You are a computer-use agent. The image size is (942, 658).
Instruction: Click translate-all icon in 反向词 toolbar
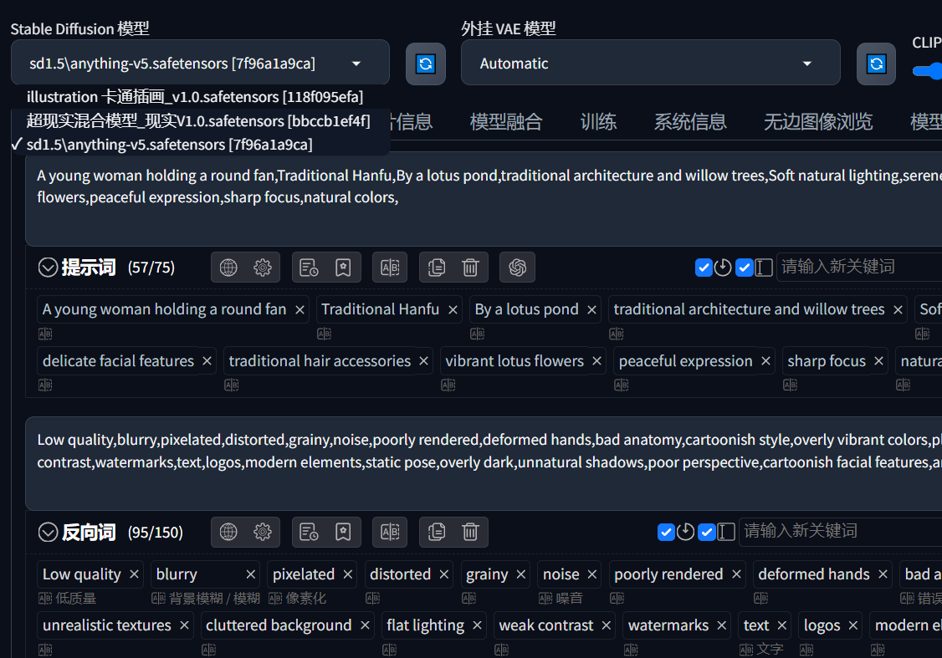pos(390,532)
